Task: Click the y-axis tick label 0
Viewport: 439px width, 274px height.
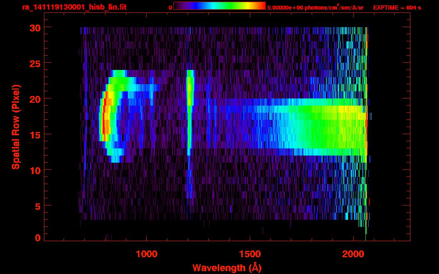Action: [x=38, y=237]
